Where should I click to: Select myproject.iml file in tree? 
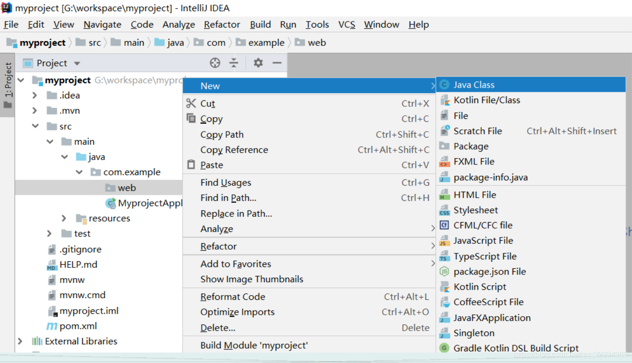tap(89, 311)
